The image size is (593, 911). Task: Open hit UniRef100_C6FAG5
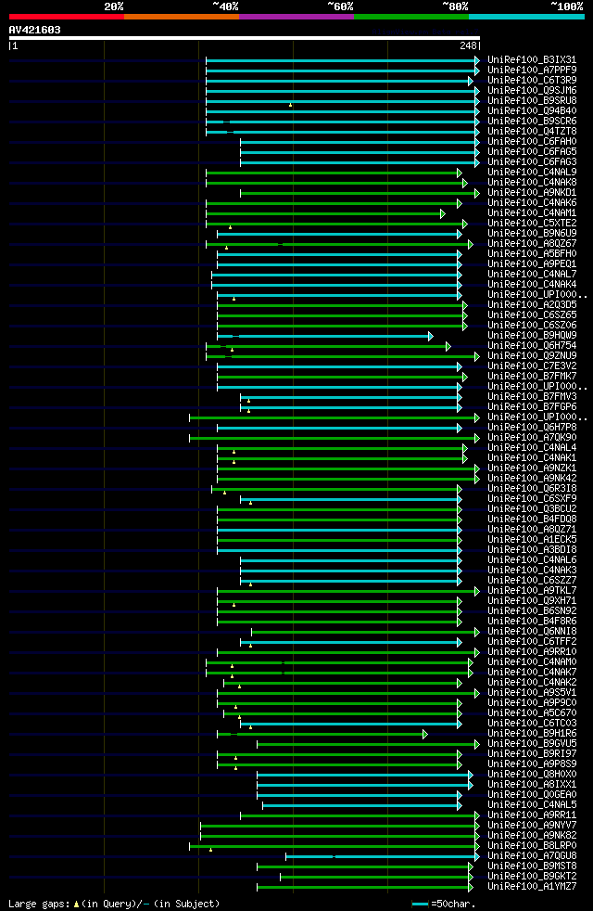point(532,151)
